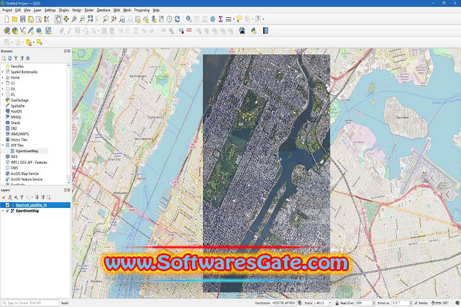Open the Statistical Summary sigma icon
This screenshot has height=307, width=461.
[x=220, y=19]
